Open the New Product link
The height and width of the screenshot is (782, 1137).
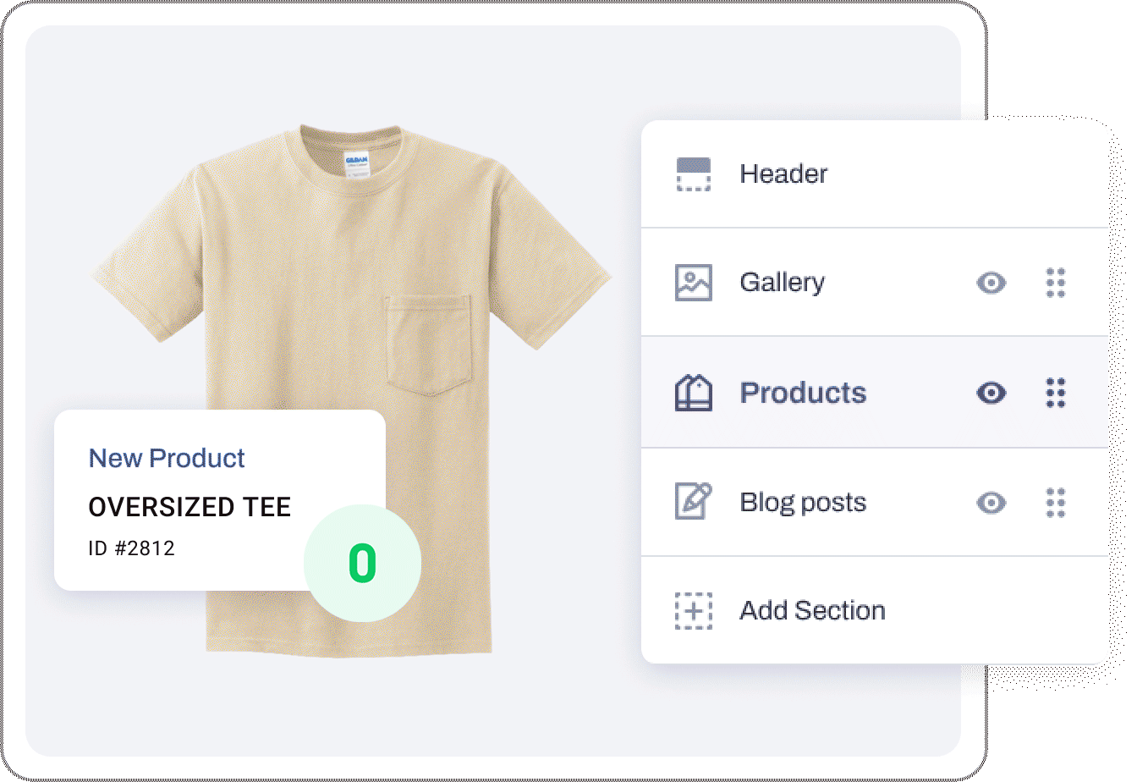click(167, 458)
